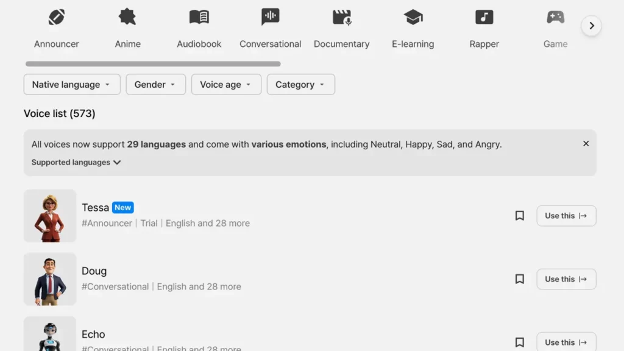Dismiss the languages info banner

(x=586, y=144)
